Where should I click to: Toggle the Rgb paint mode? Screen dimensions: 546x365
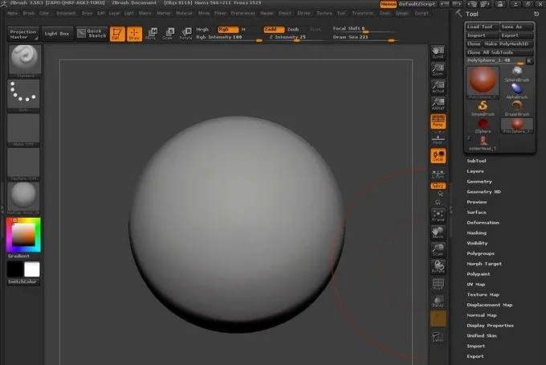(x=228, y=29)
